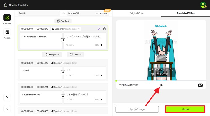Screen dimensions: 210x116
Task: Click the green Export button
Action: click(x=186, y=109)
